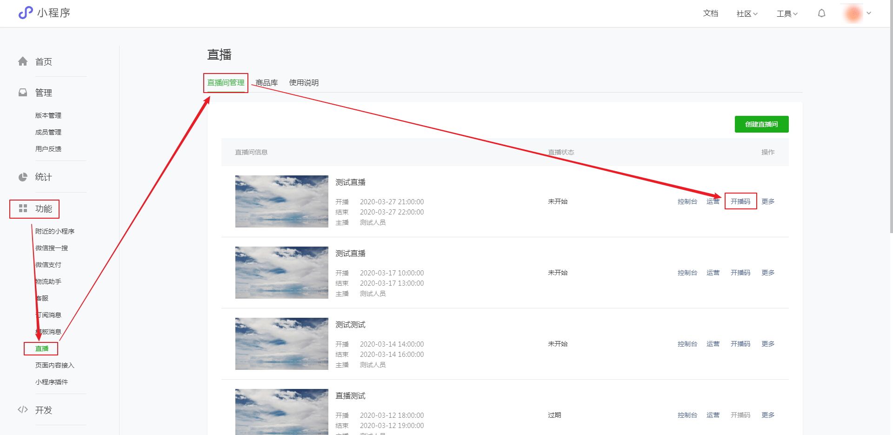Click 更多 for 03-27 测试直播
Screen dimensions: 893x435
point(768,201)
